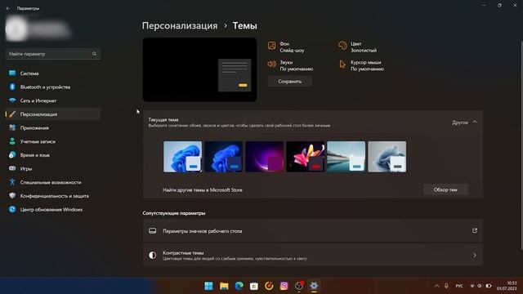Select the dark blue bloom theme
This screenshot has width=523, height=294.
(223, 157)
